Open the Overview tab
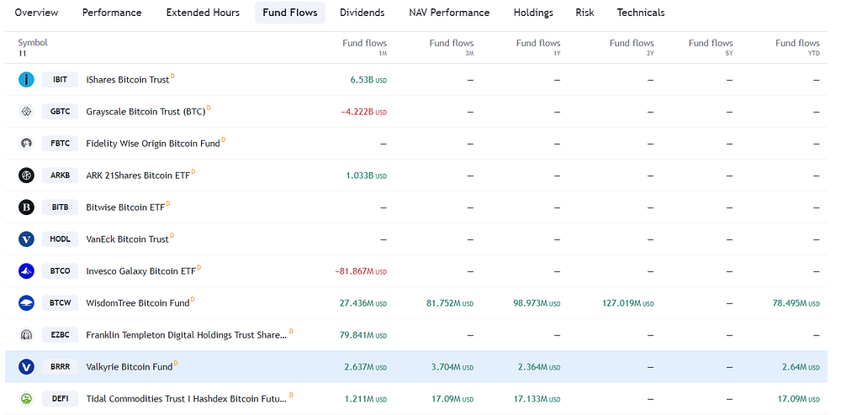This screenshot has height=415, width=841. tap(36, 13)
